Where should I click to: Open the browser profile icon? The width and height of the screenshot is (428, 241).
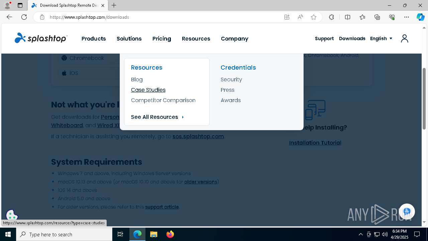[x=7, y=5]
